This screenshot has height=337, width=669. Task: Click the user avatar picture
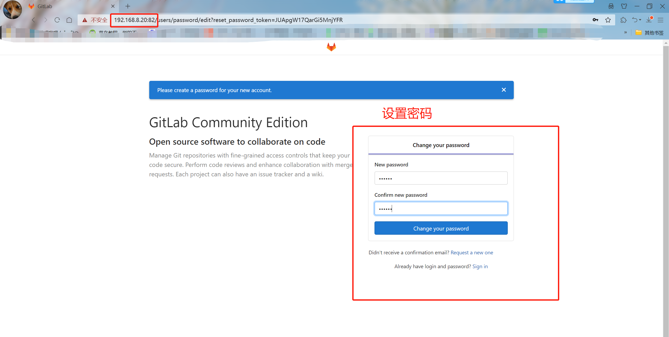12,10
